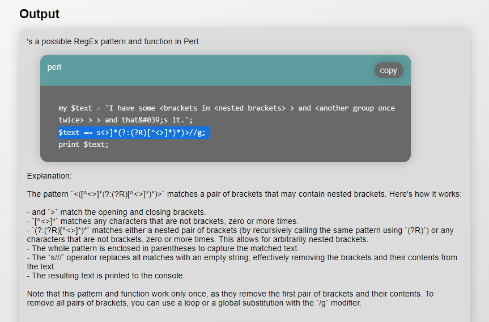
Task: Click 'matches either a nested pair' line
Action: (240, 235)
